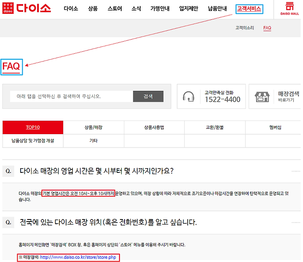Select the 상품사용법 tab
The height and width of the screenshot is (262, 303).
(154, 127)
